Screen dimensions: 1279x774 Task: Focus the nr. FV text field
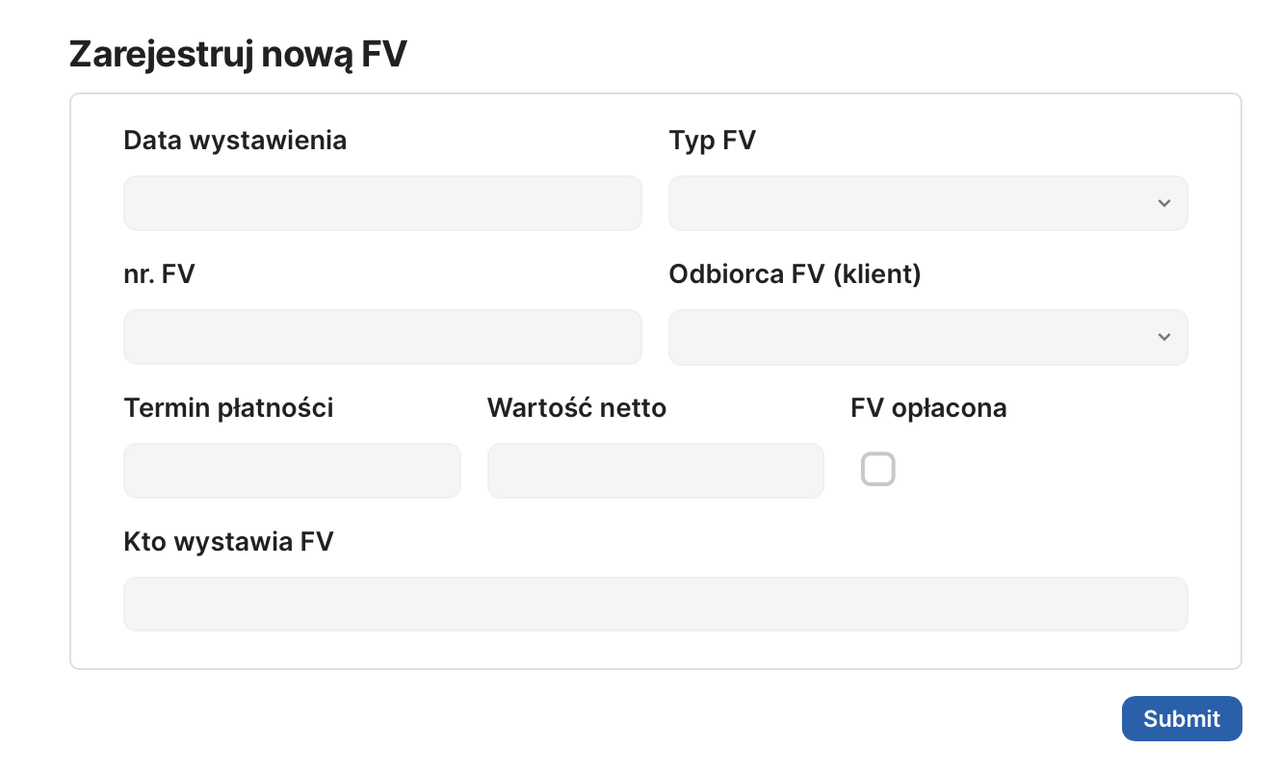click(382, 337)
